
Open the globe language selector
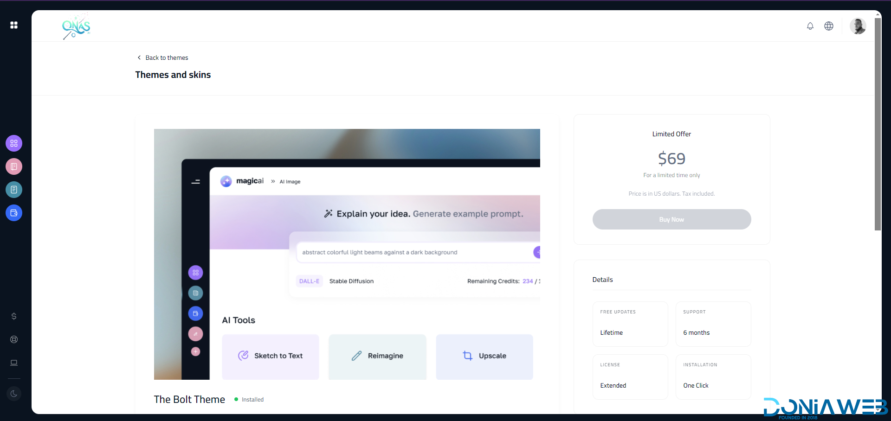click(x=828, y=26)
